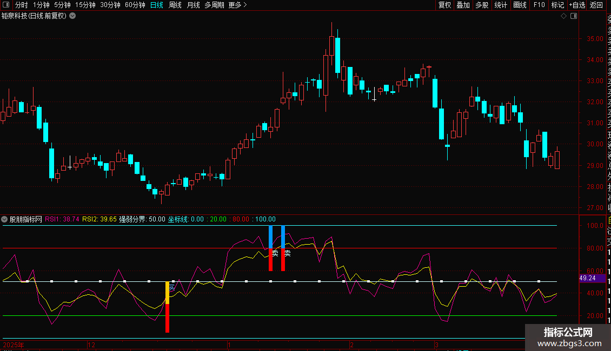Switch to 周线 weekly chart
The image size is (611, 351).
[175, 5]
